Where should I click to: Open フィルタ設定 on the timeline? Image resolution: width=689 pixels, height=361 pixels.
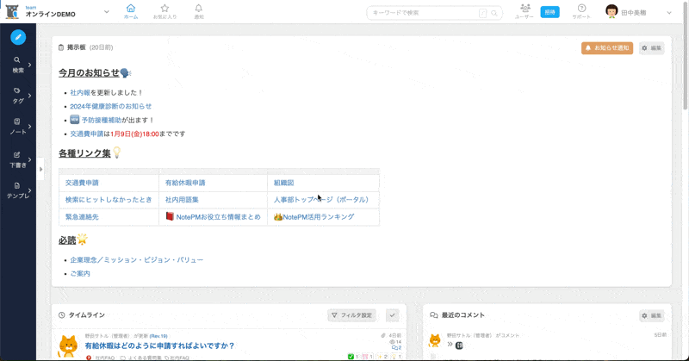351,315
